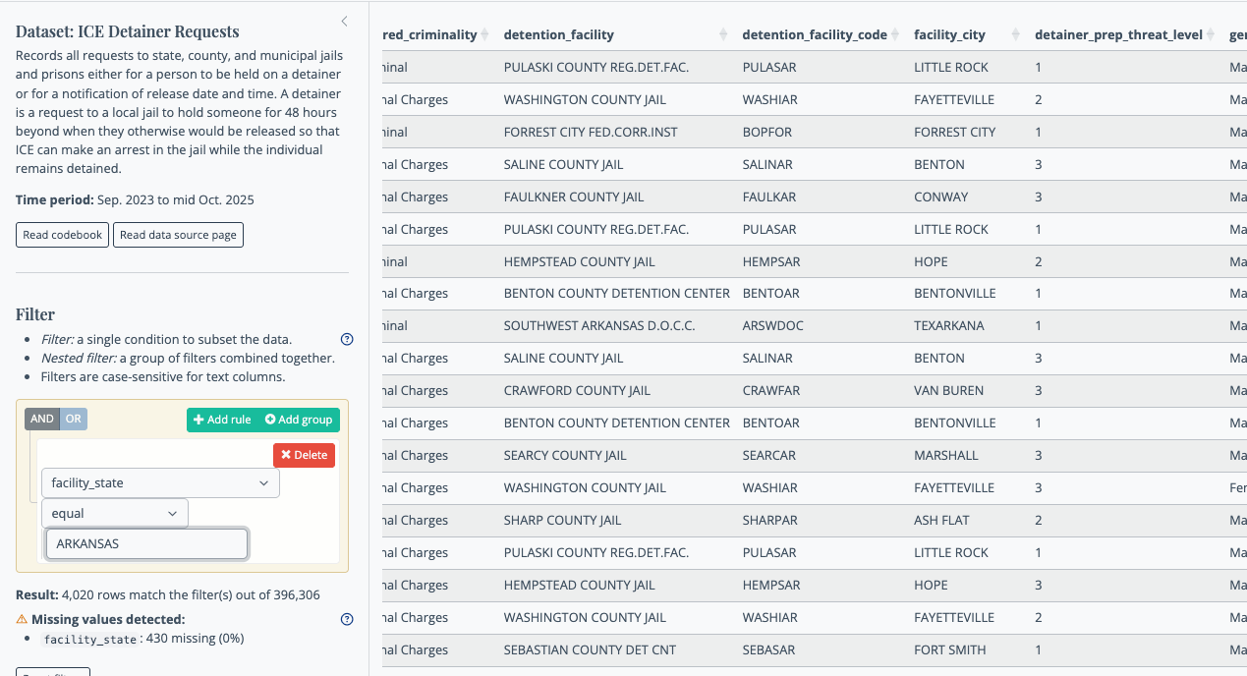Open the facility_state column dropdown
Screen dimensions: 1247x676
(160, 483)
